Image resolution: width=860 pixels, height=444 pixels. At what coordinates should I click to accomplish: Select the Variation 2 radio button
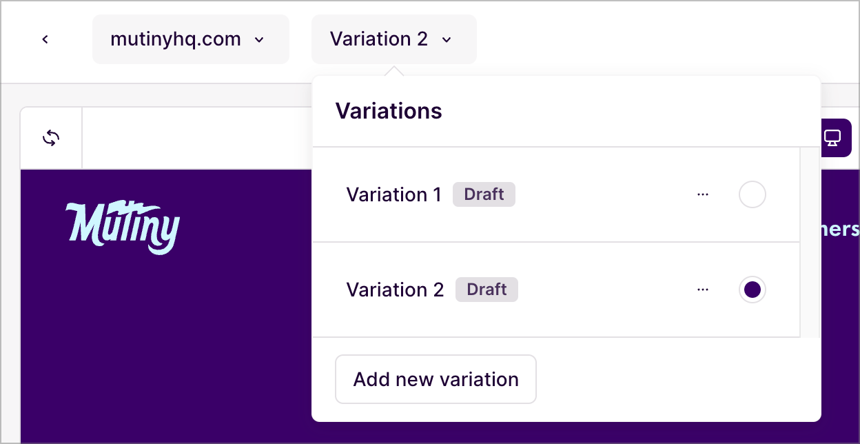[752, 290]
